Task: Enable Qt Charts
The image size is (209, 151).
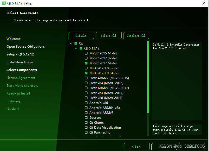Action: (86, 122)
